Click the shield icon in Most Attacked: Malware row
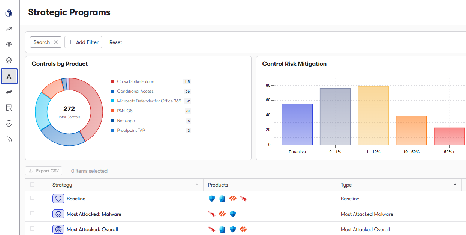The width and height of the screenshot is (466, 235). coord(233,214)
